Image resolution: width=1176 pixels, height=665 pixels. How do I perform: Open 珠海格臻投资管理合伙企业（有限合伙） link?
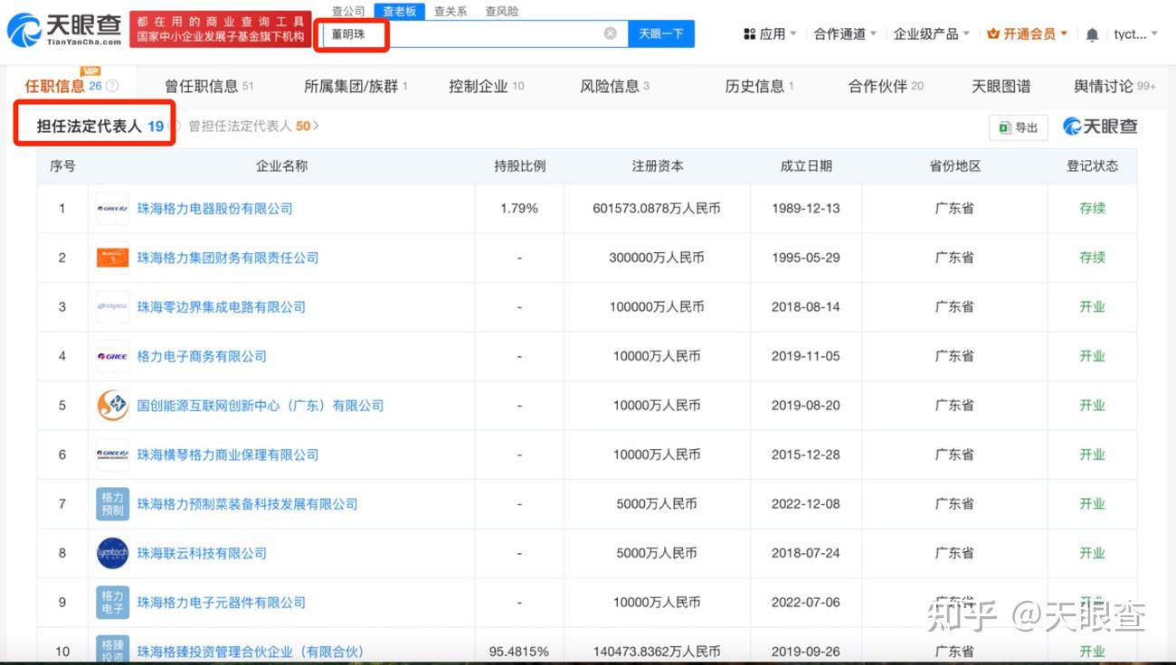[x=250, y=651]
